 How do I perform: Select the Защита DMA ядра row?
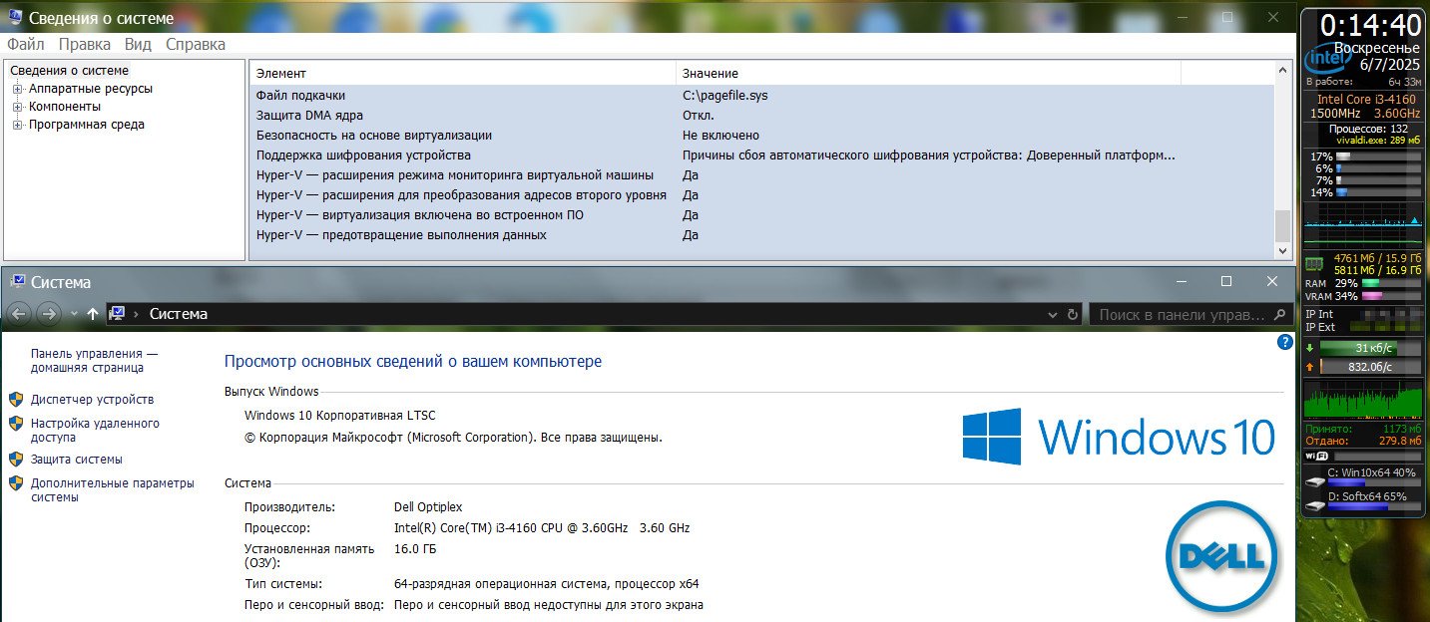(761, 116)
